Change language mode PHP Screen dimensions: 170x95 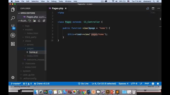[147, 84]
